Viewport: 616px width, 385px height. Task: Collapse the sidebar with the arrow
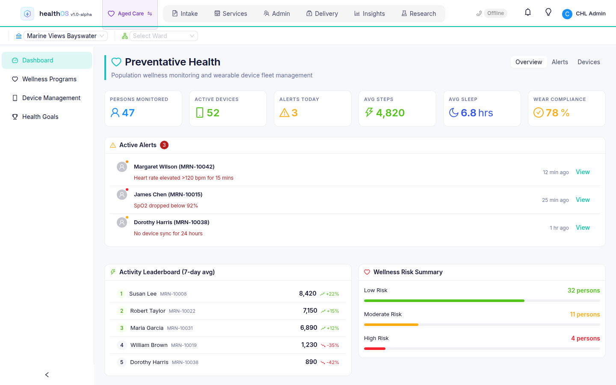coord(47,375)
